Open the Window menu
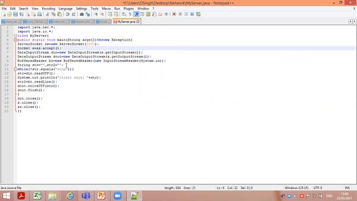The width and height of the screenshot is (357, 201). [x=143, y=9]
